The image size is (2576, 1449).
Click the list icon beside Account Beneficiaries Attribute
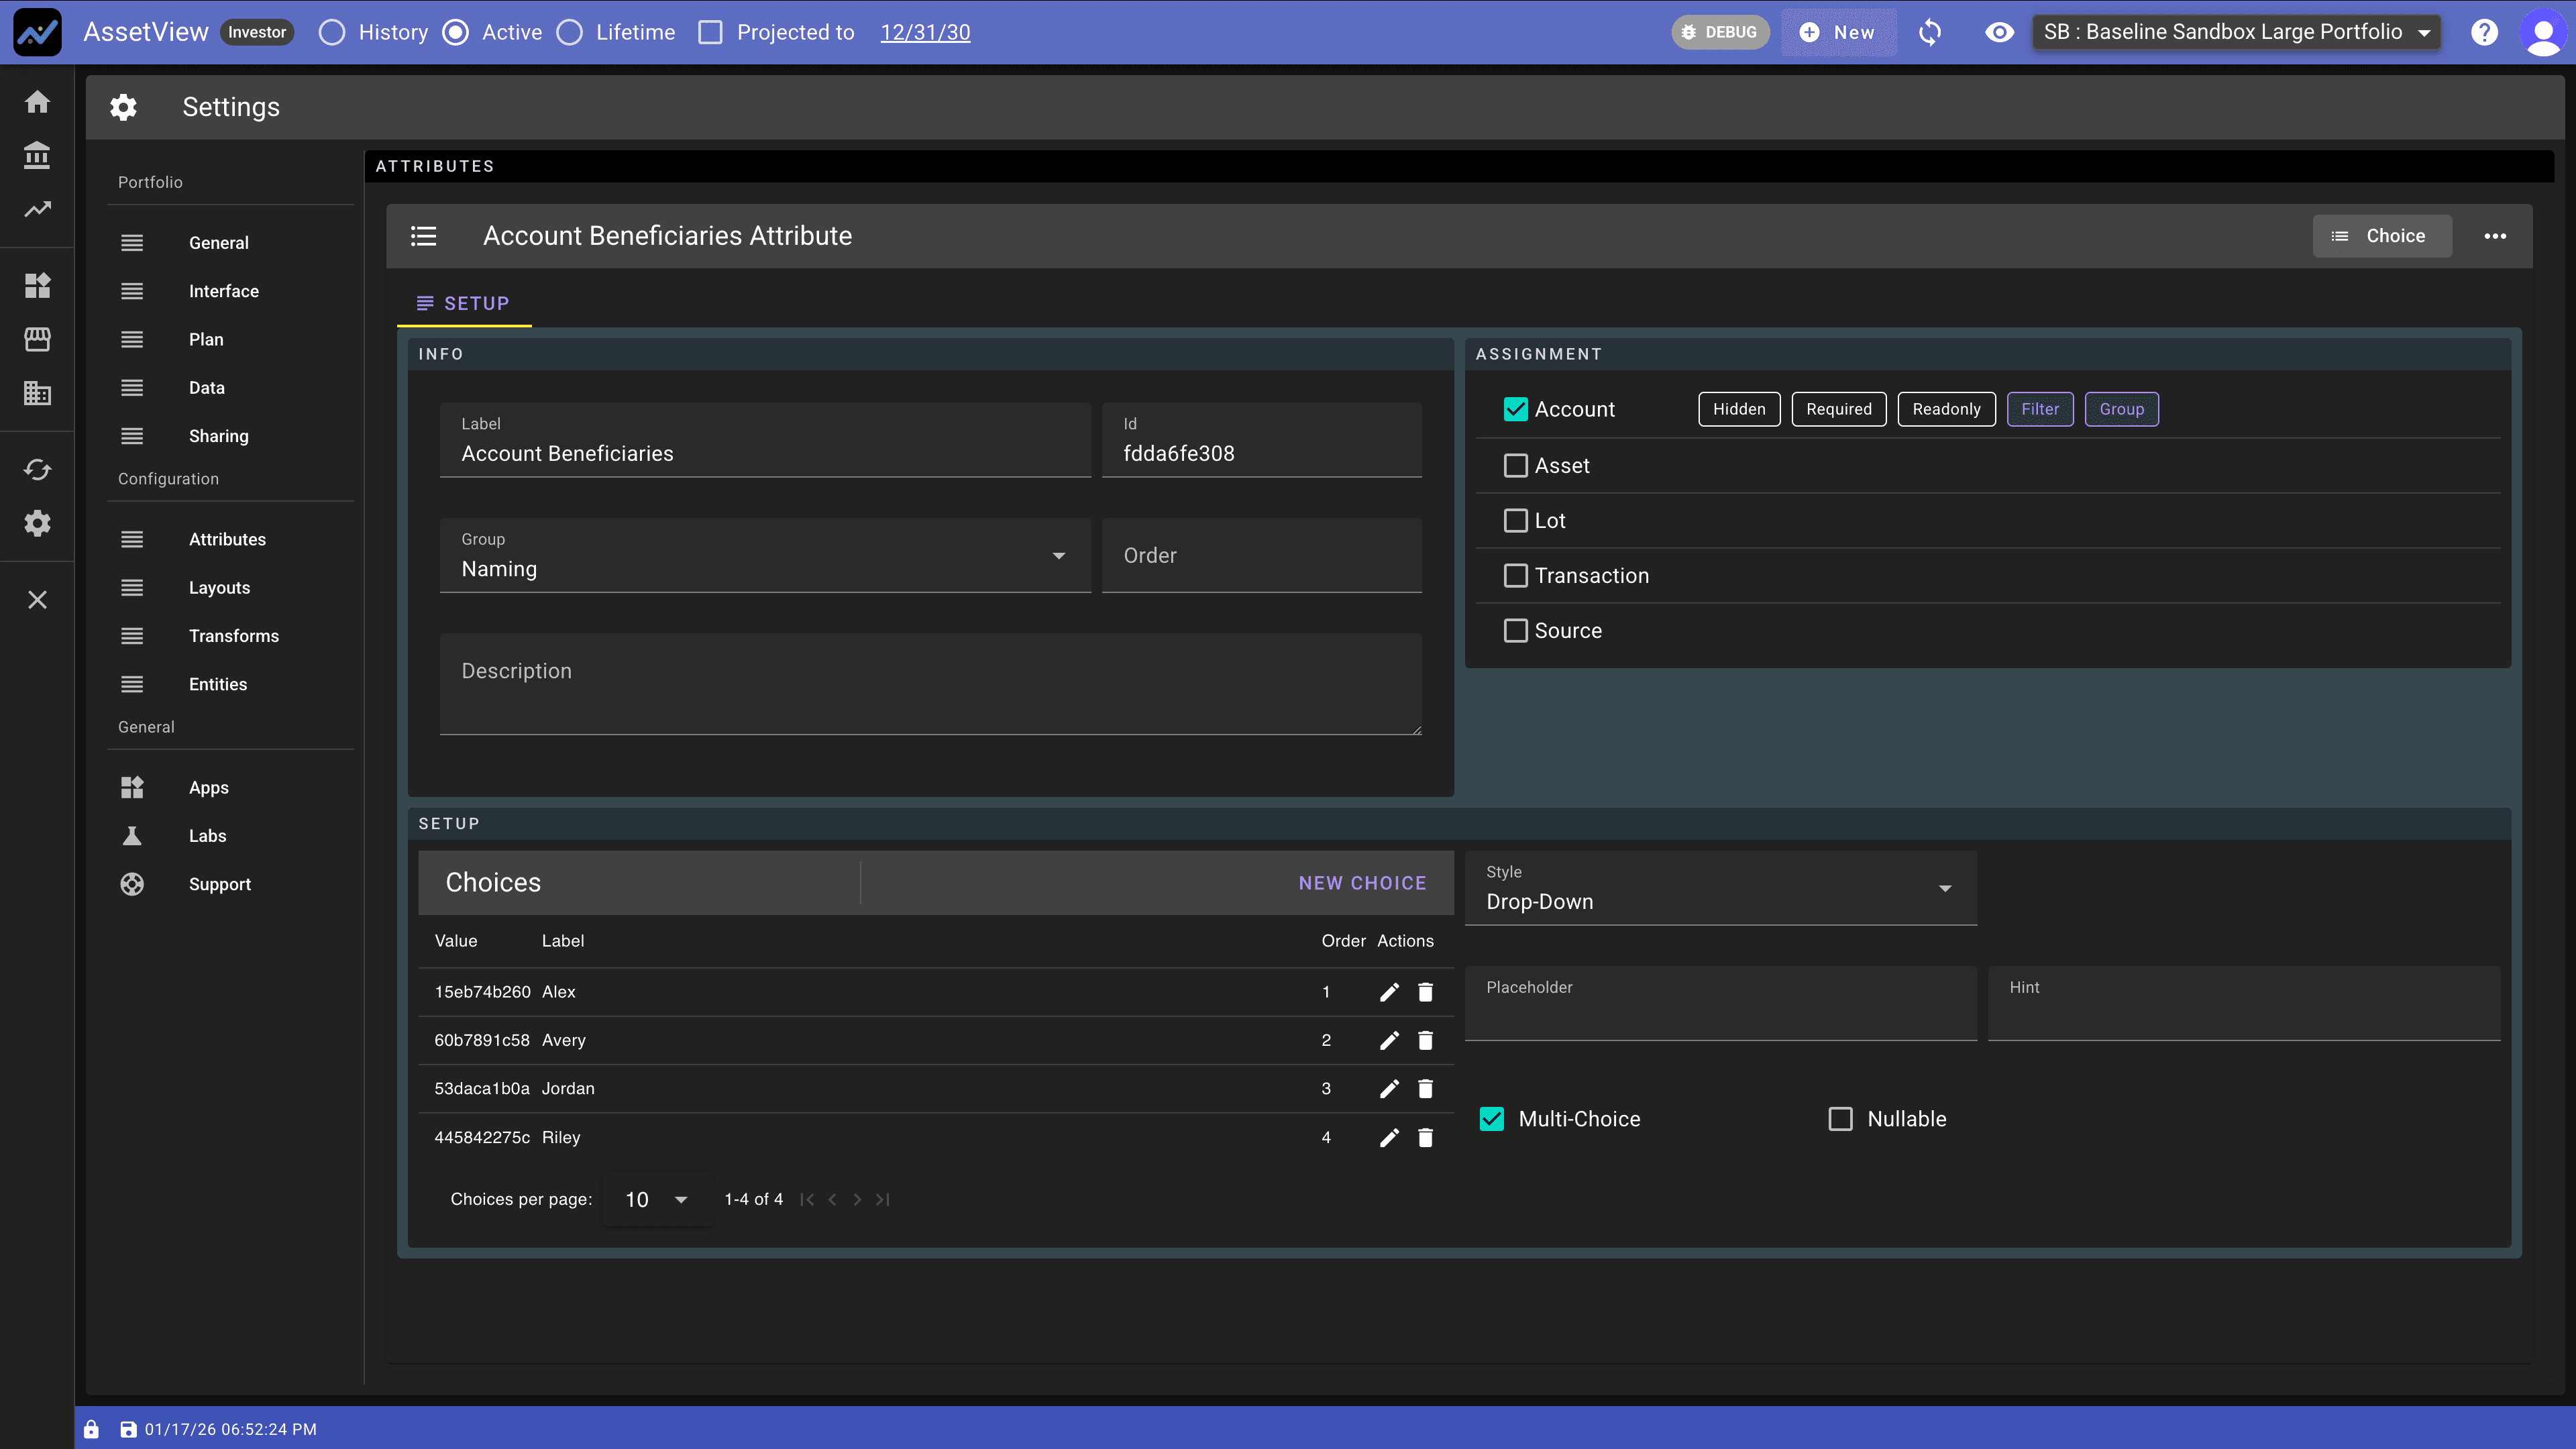[x=424, y=236]
